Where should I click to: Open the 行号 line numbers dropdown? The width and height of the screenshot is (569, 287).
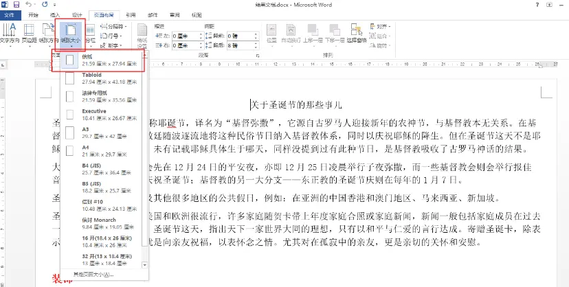(x=111, y=36)
